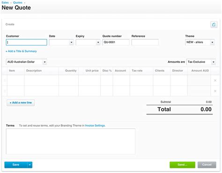Expand the Theme dropdown showing NEW - aVers
Screen dimensions: 222x173
point(212,43)
